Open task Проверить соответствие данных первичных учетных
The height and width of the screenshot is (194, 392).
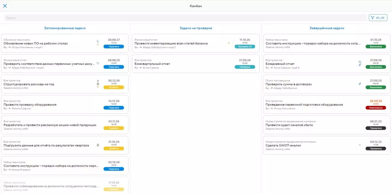point(49,64)
